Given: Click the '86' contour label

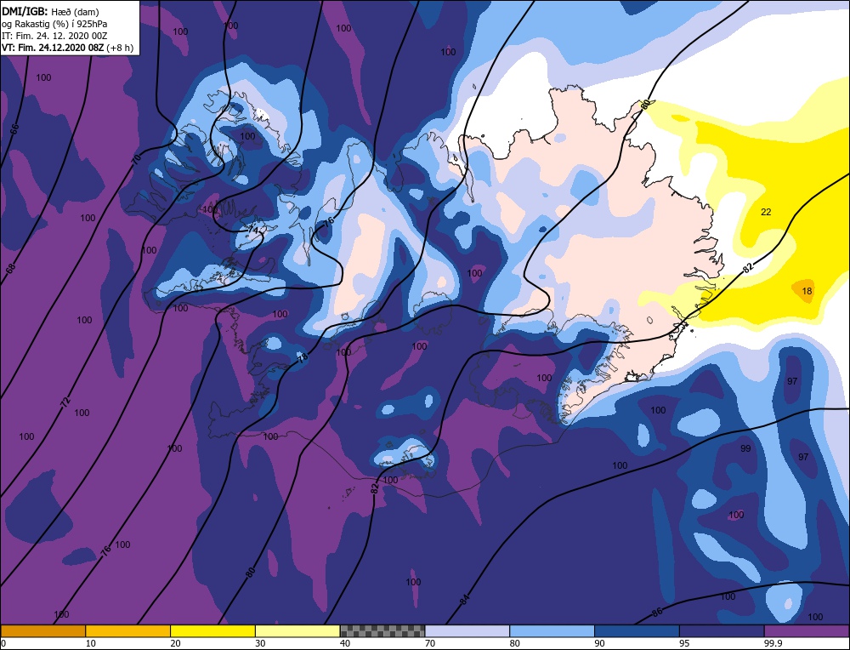Looking at the screenshot, I should click(x=657, y=613).
